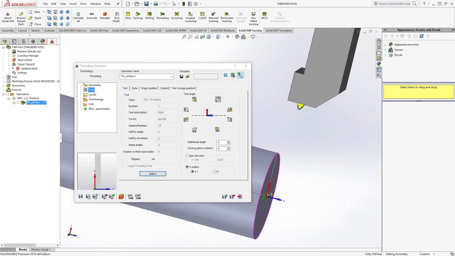Click the Save and Calculate icon

pos(88,196)
